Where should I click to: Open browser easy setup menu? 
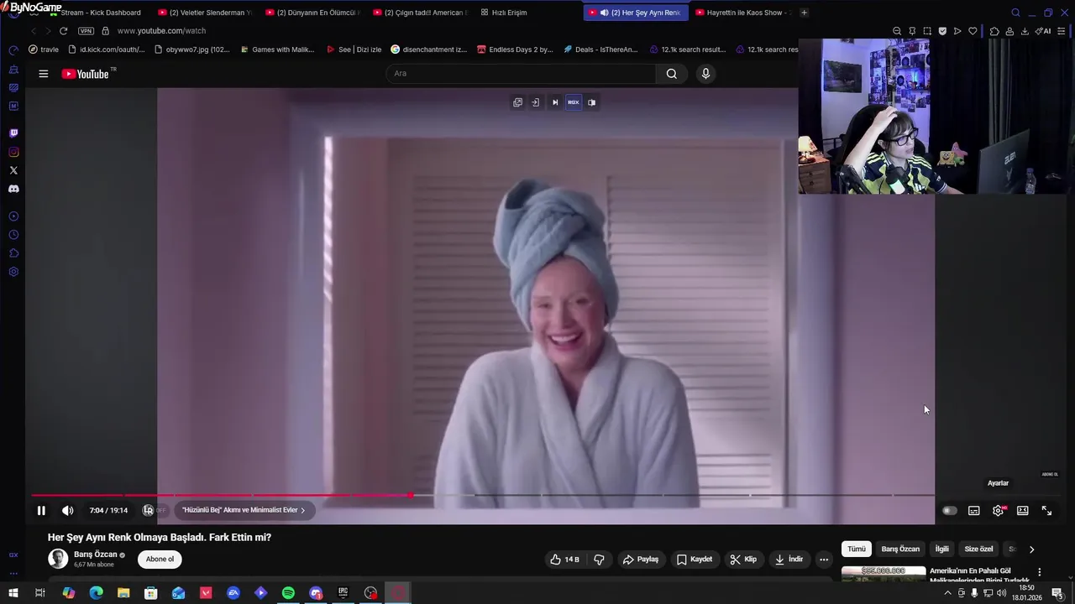(1062, 31)
